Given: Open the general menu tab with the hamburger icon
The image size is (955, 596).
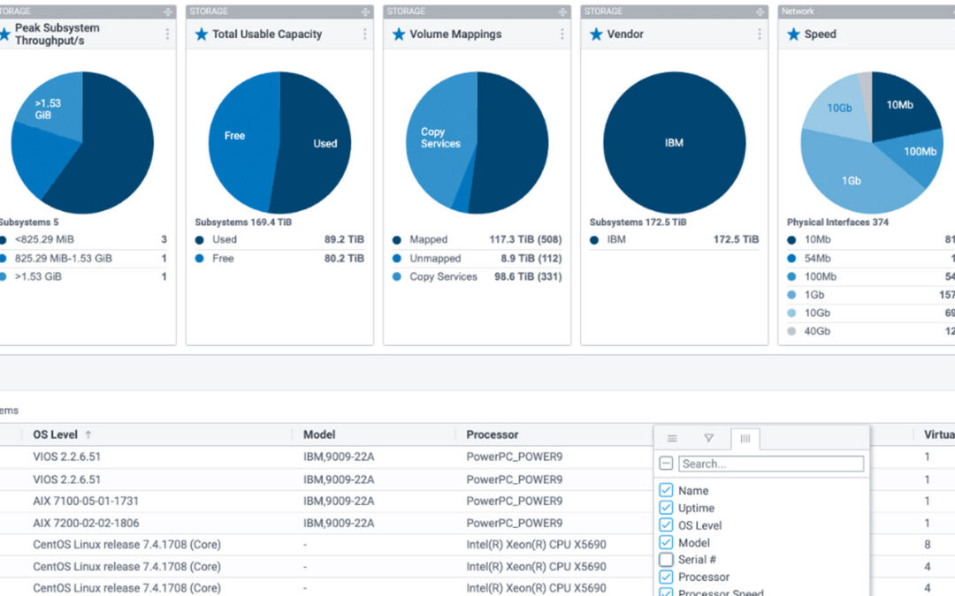Looking at the screenshot, I should (x=672, y=438).
